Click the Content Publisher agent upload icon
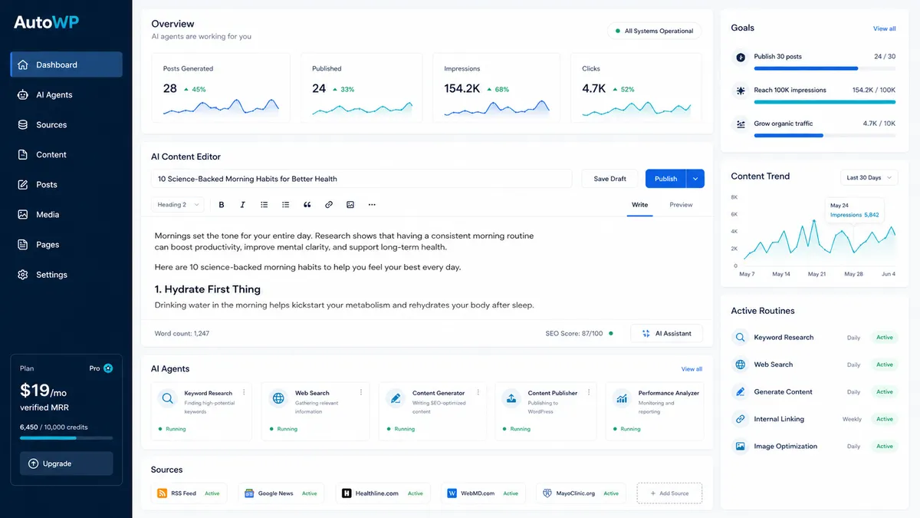This screenshot has width=920, height=518. [511, 398]
